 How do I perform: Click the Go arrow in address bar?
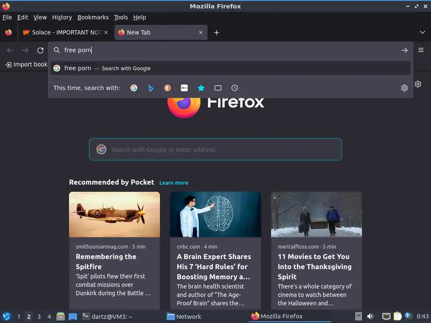click(x=404, y=50)
